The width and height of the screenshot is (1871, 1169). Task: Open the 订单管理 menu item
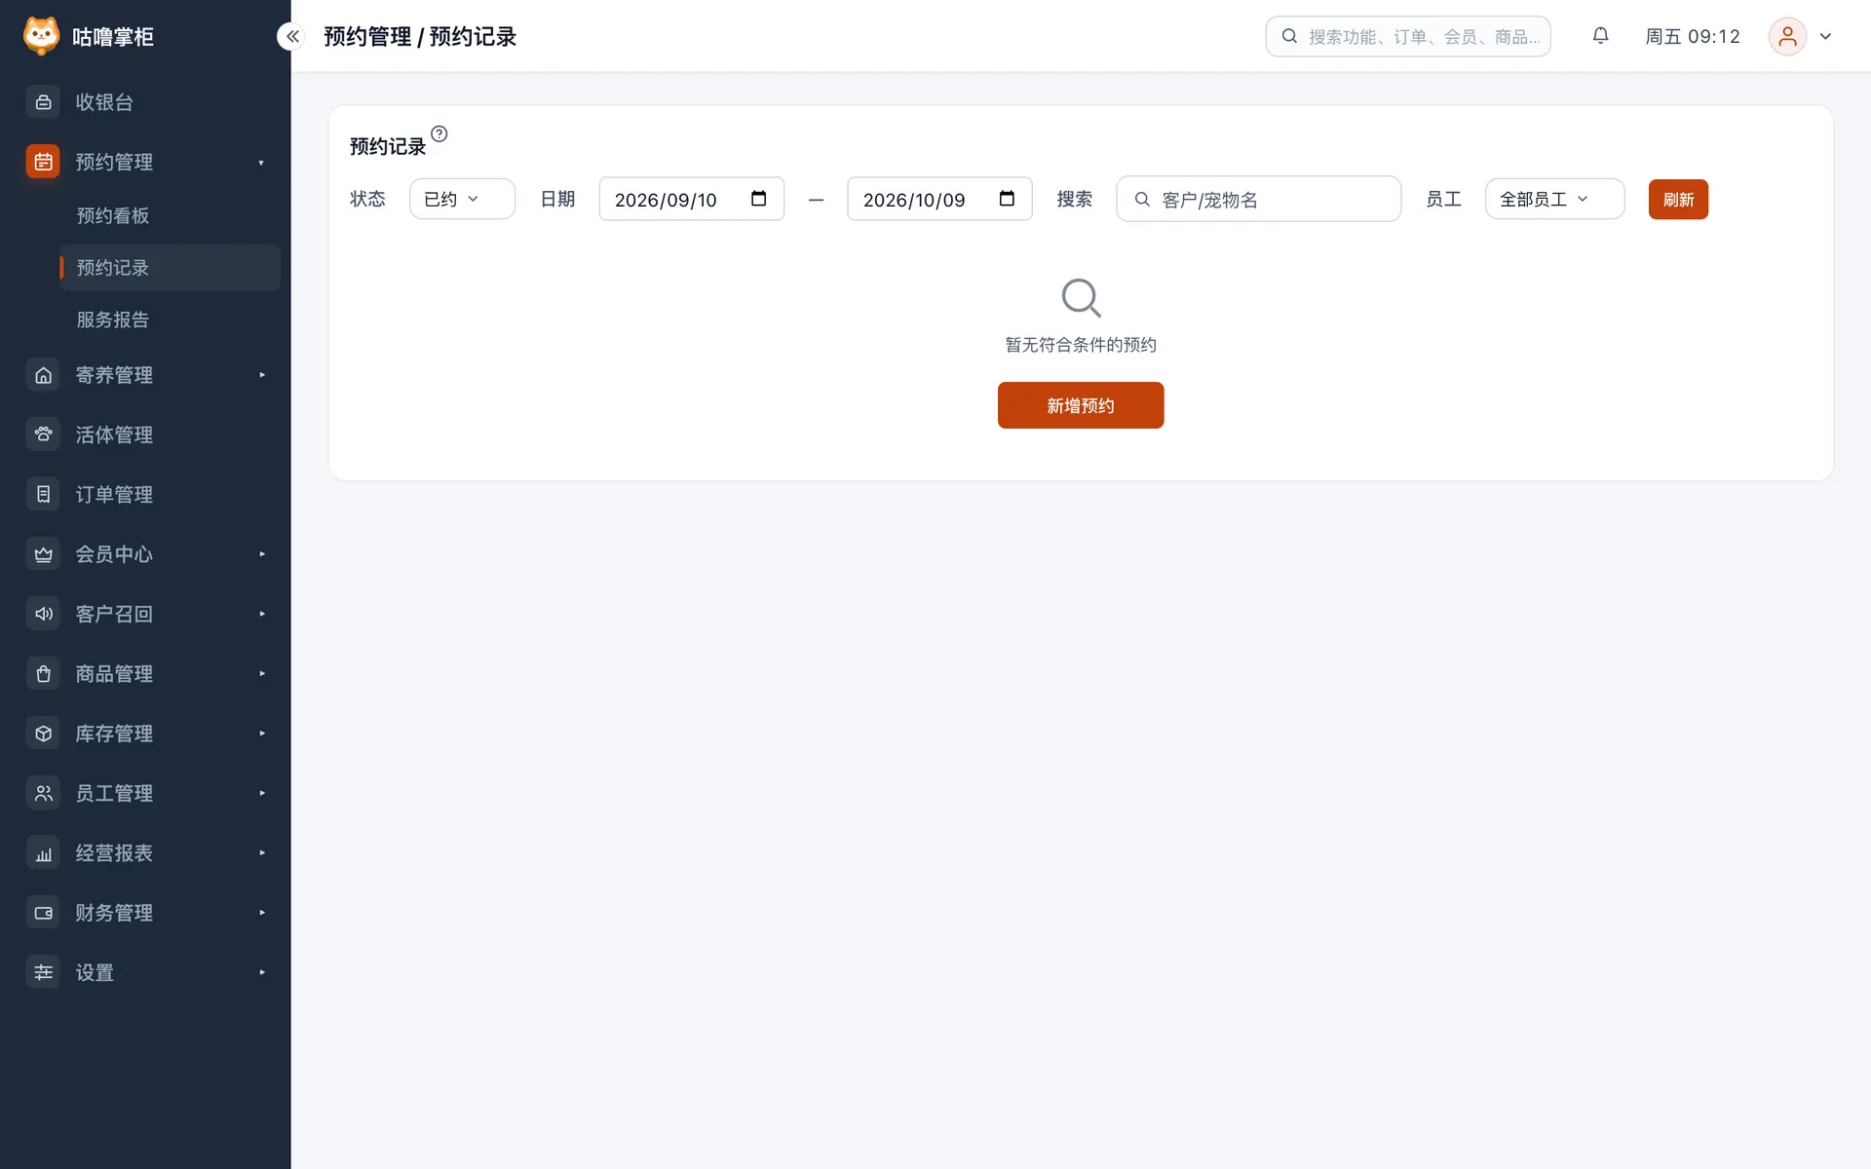[x=145, y=494]
